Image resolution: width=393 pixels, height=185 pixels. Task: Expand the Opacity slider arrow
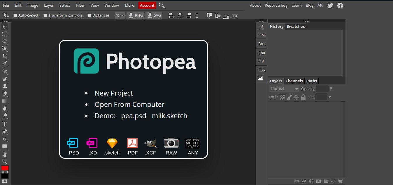coord(331,89)
